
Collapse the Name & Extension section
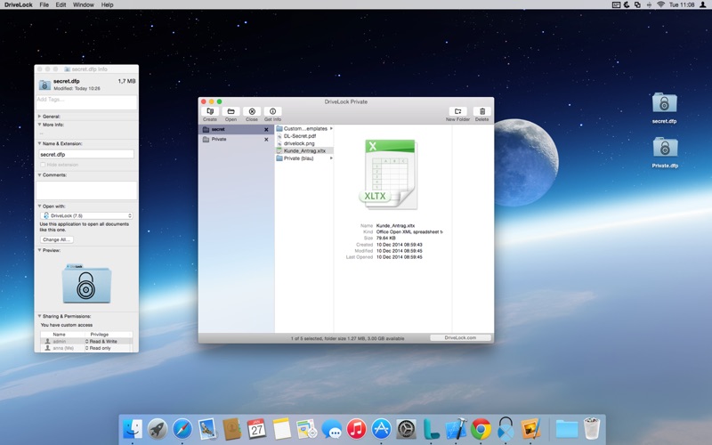coord(39,143)
